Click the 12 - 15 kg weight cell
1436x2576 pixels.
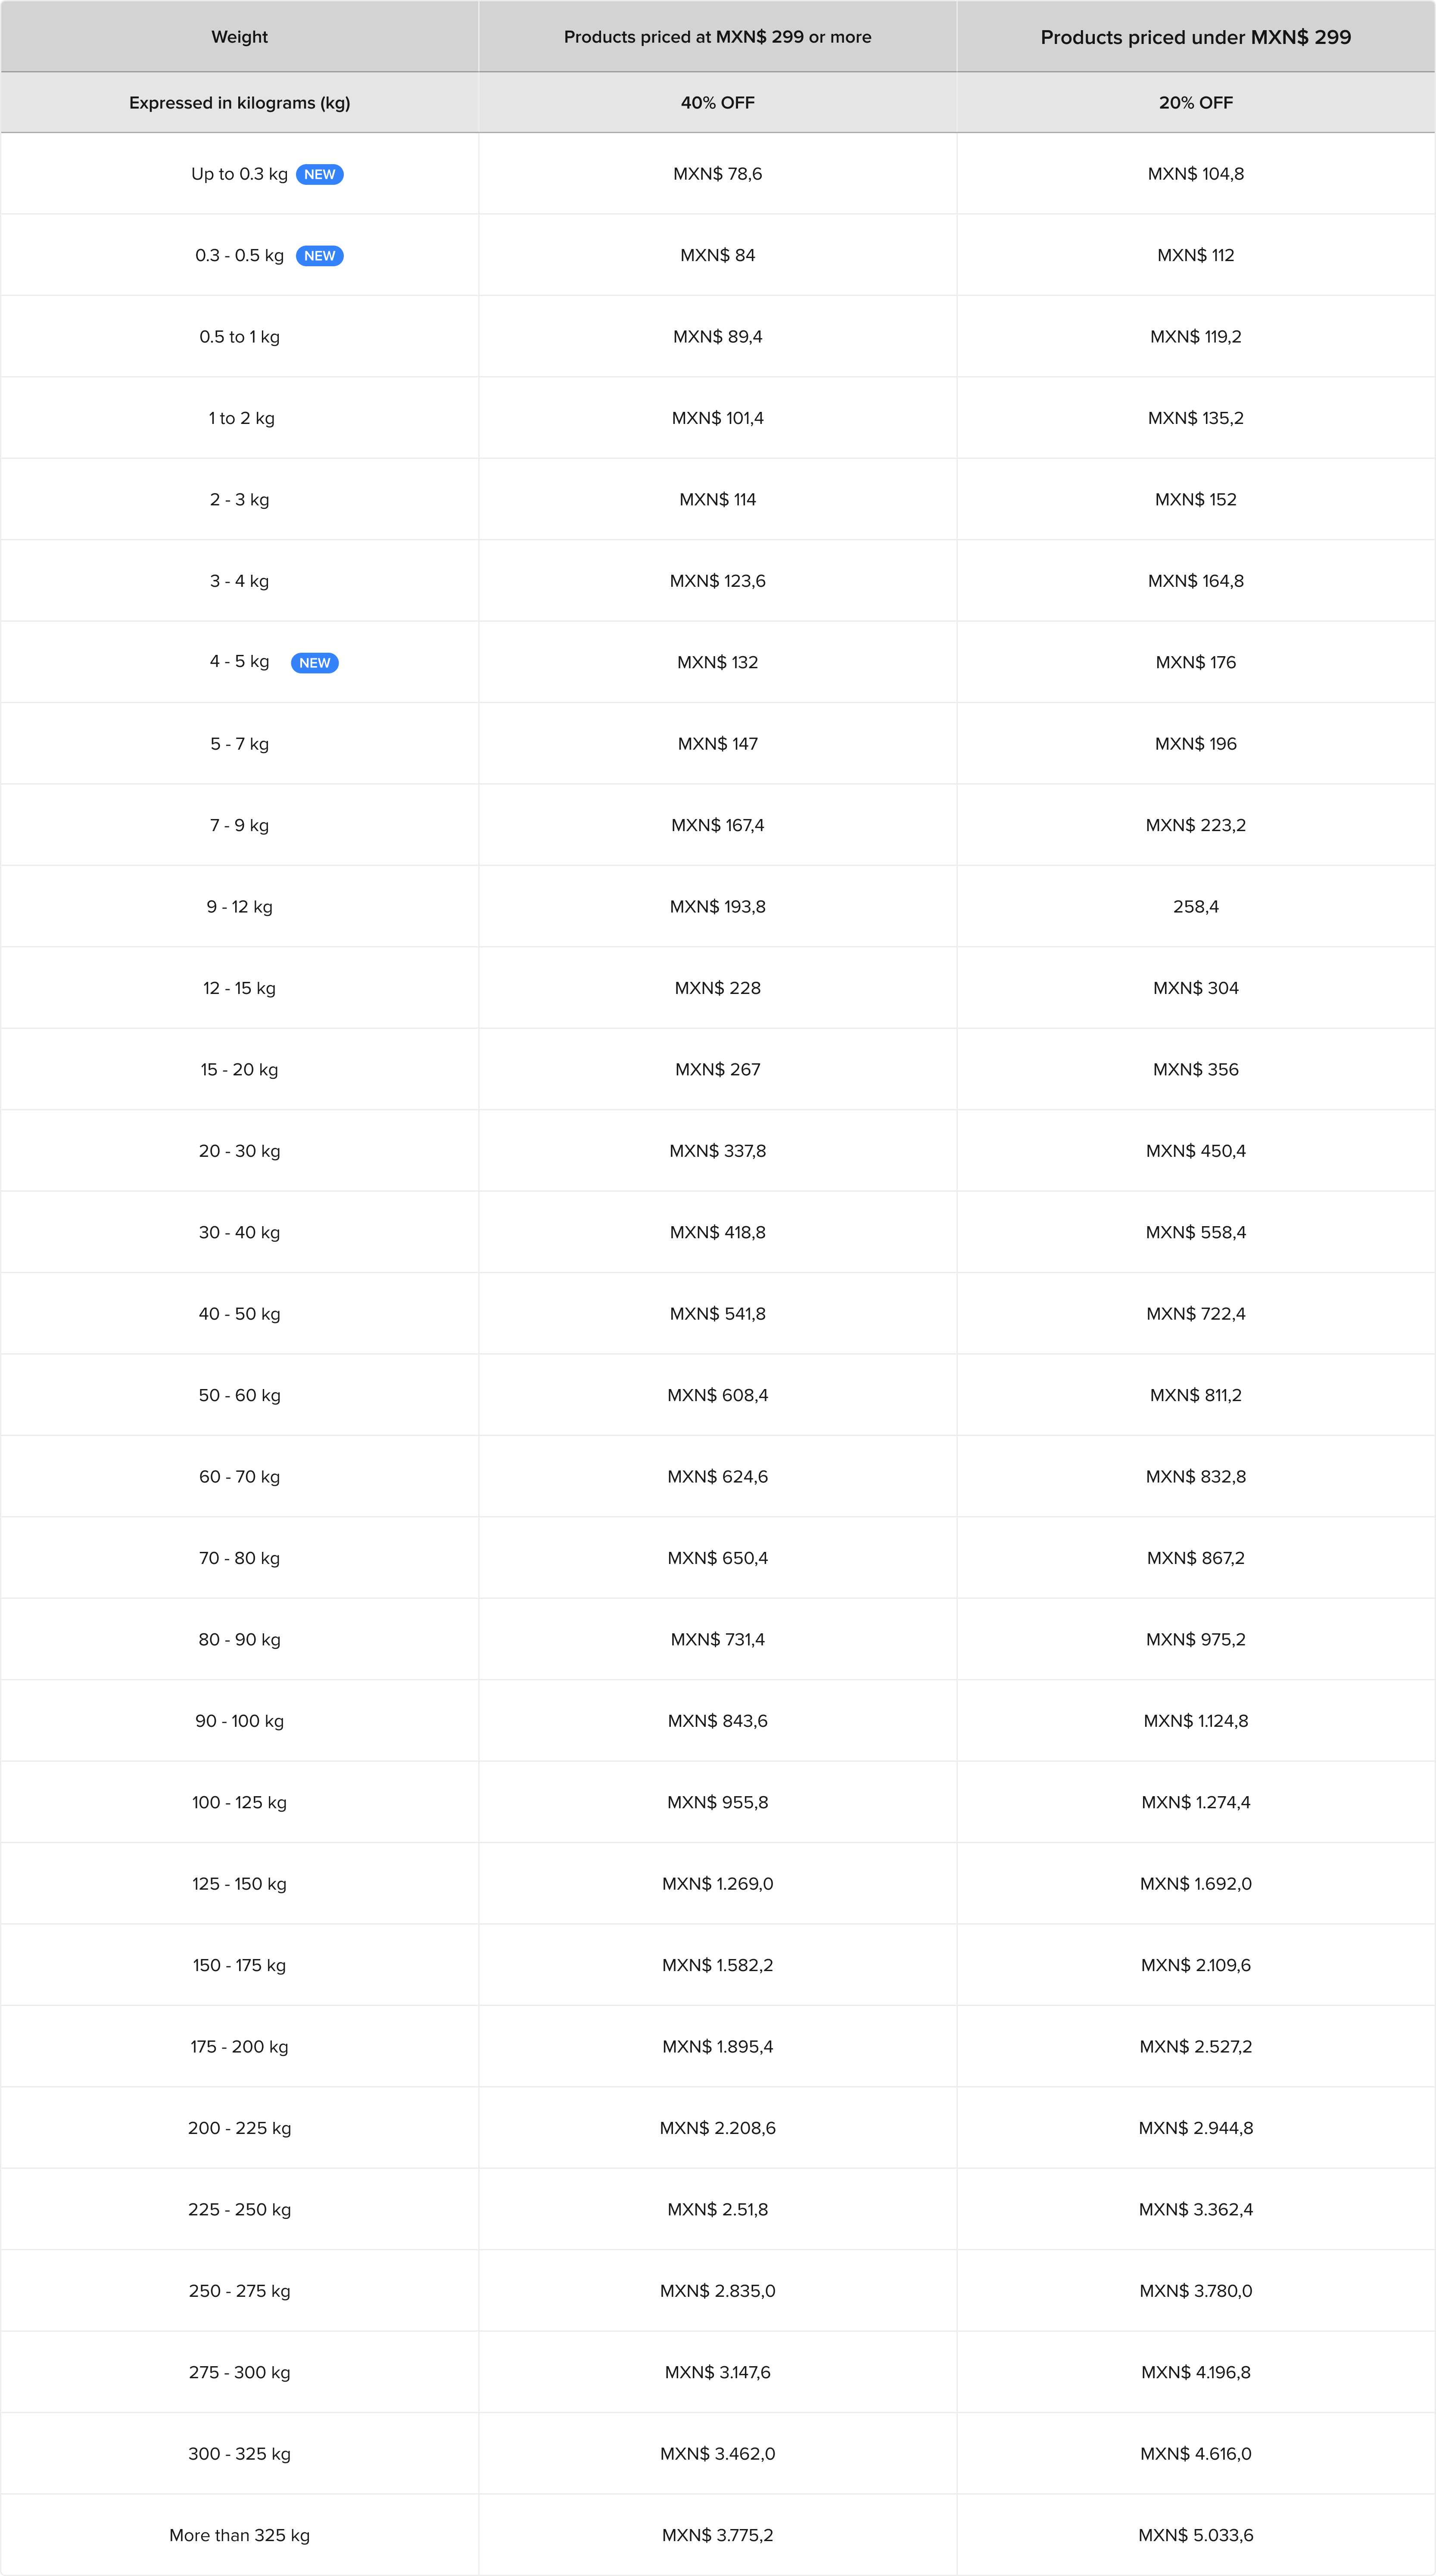(239, 988)
